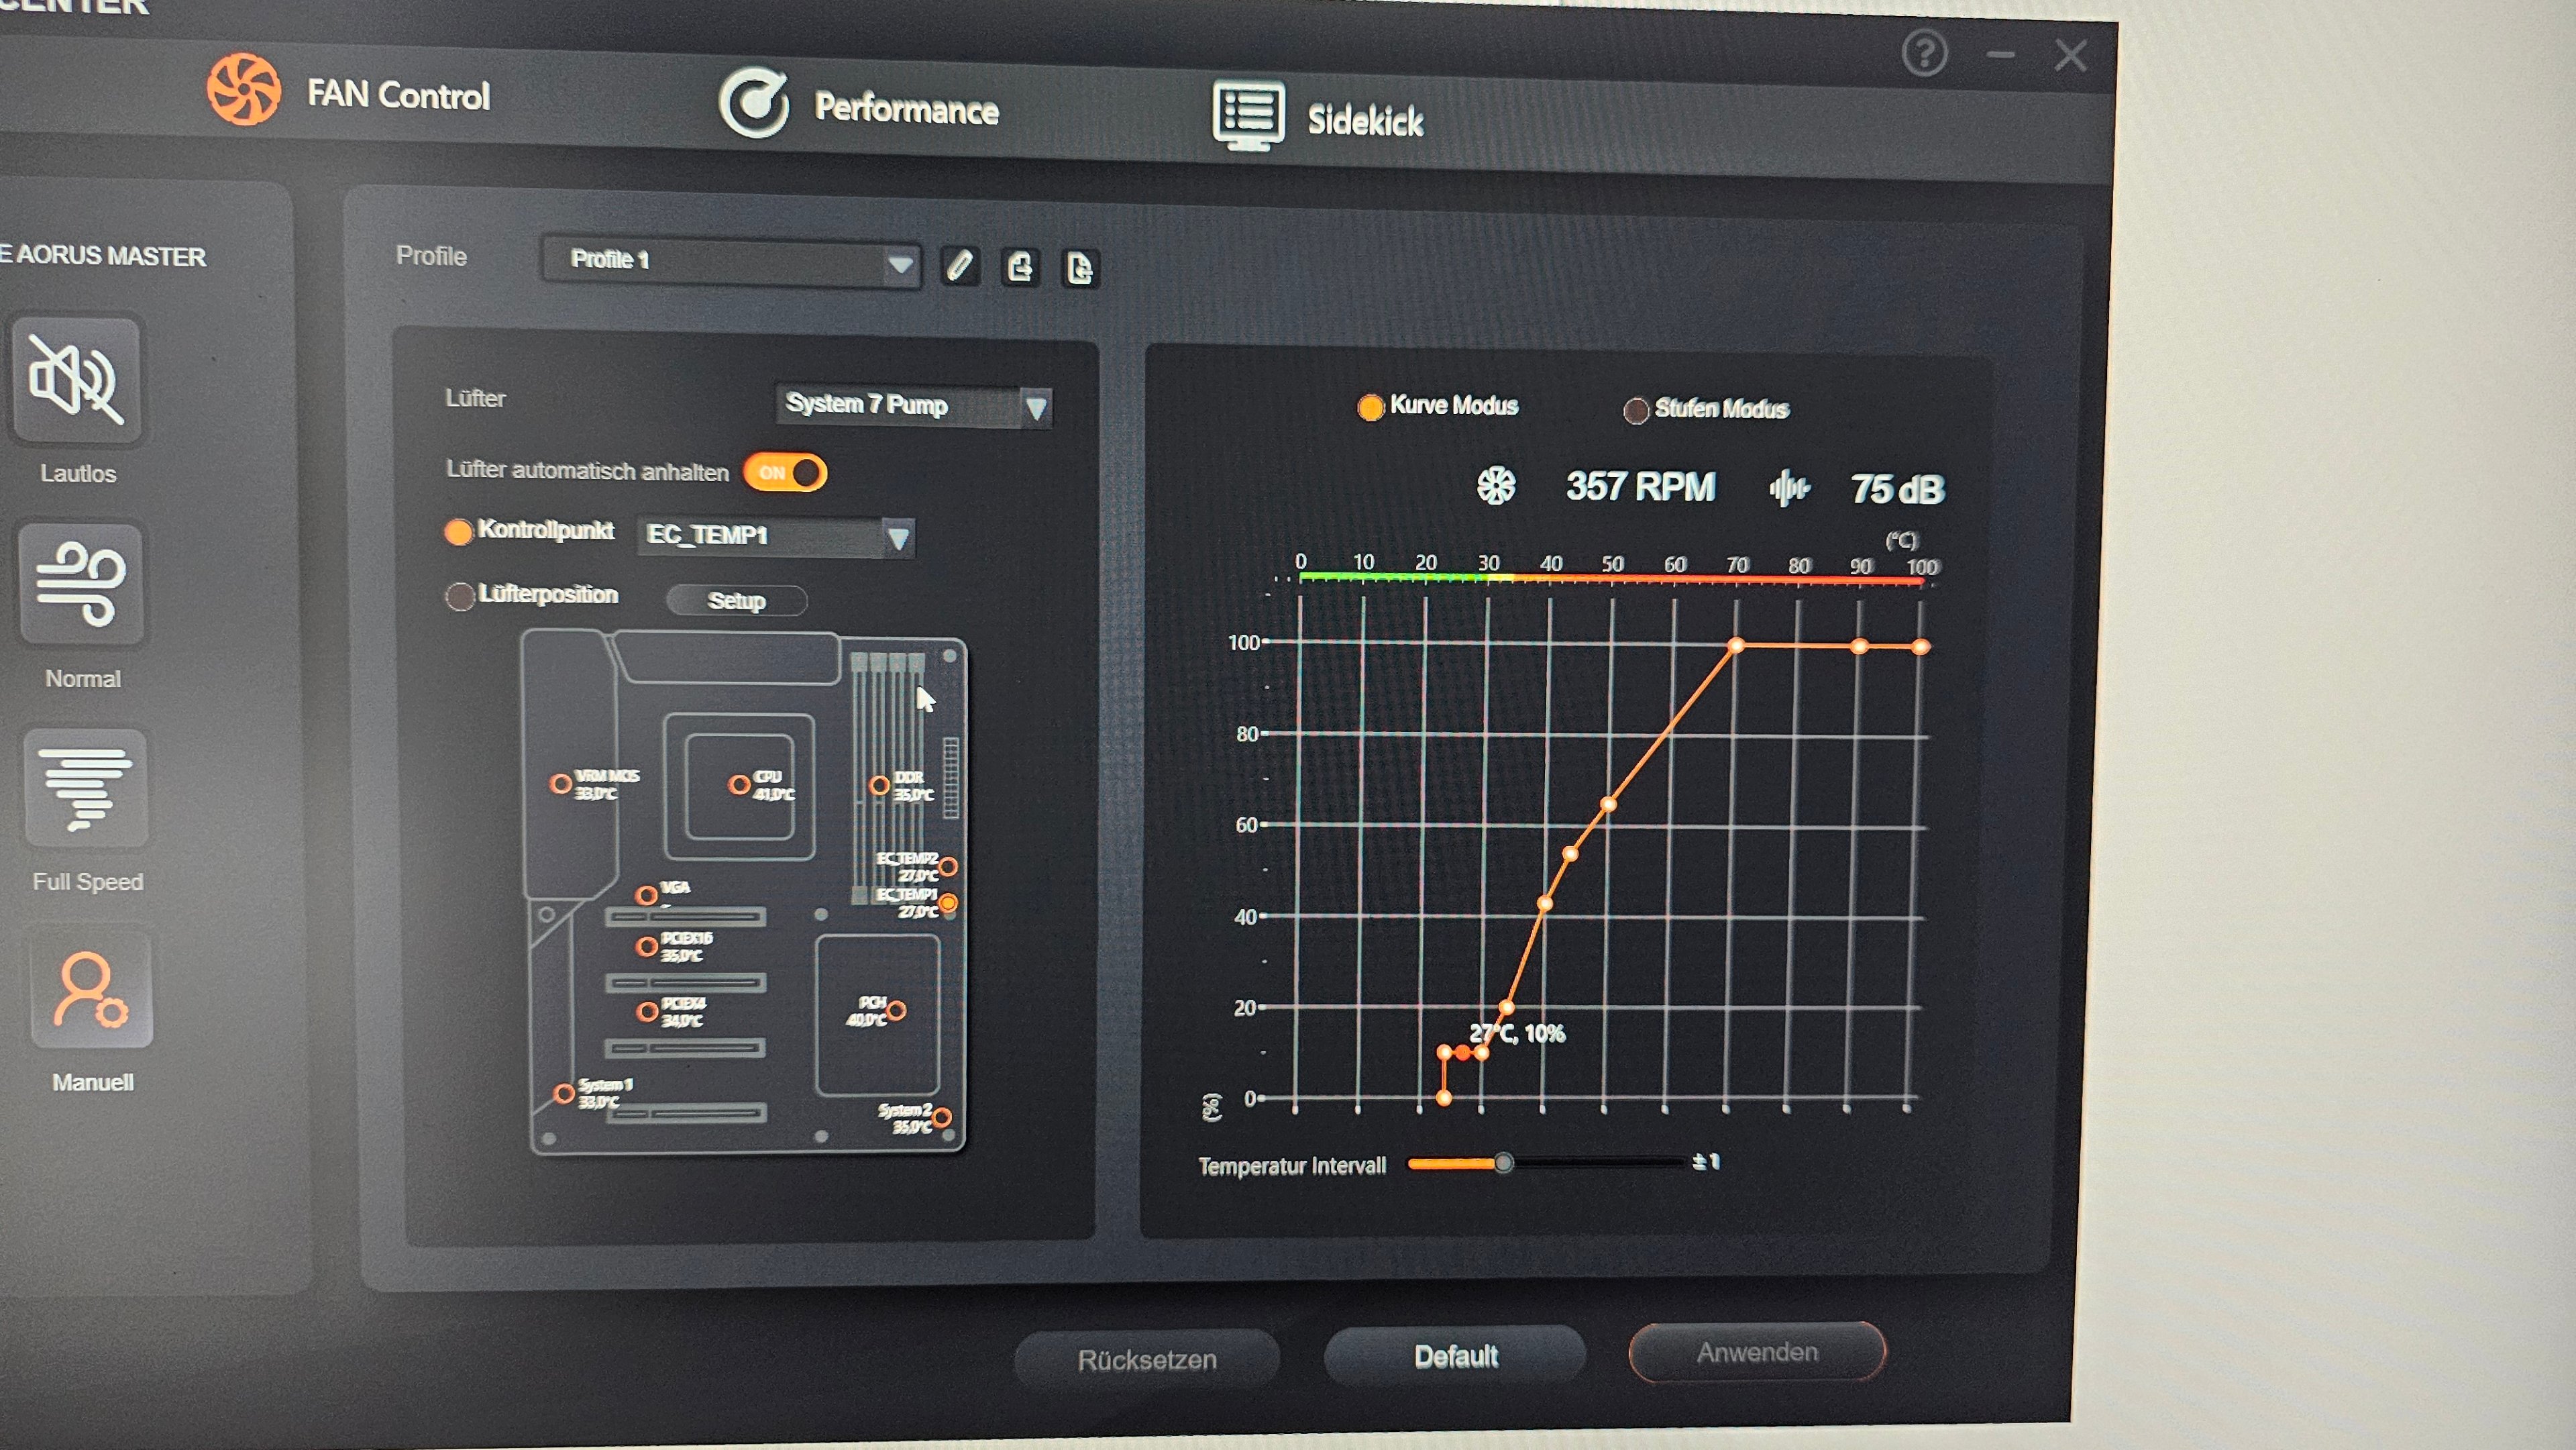2576x1450 pixels.
Task: Select the Normal fan mode icon
Action: [x=82, y=584]
